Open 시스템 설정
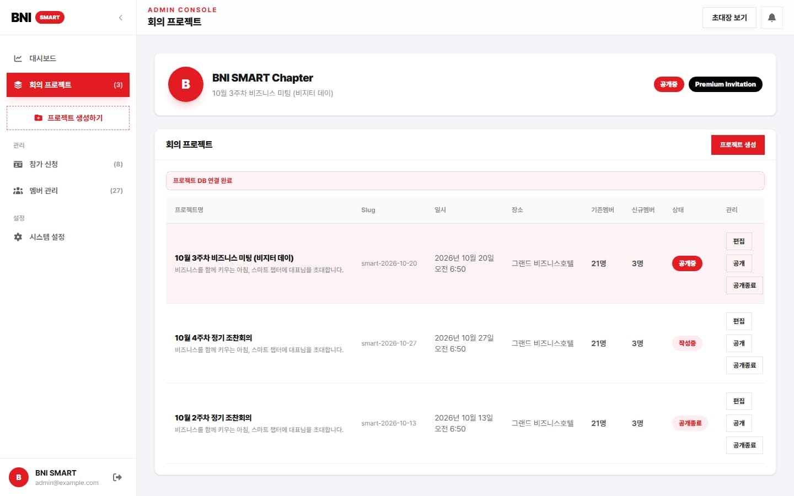 (68, 237)
